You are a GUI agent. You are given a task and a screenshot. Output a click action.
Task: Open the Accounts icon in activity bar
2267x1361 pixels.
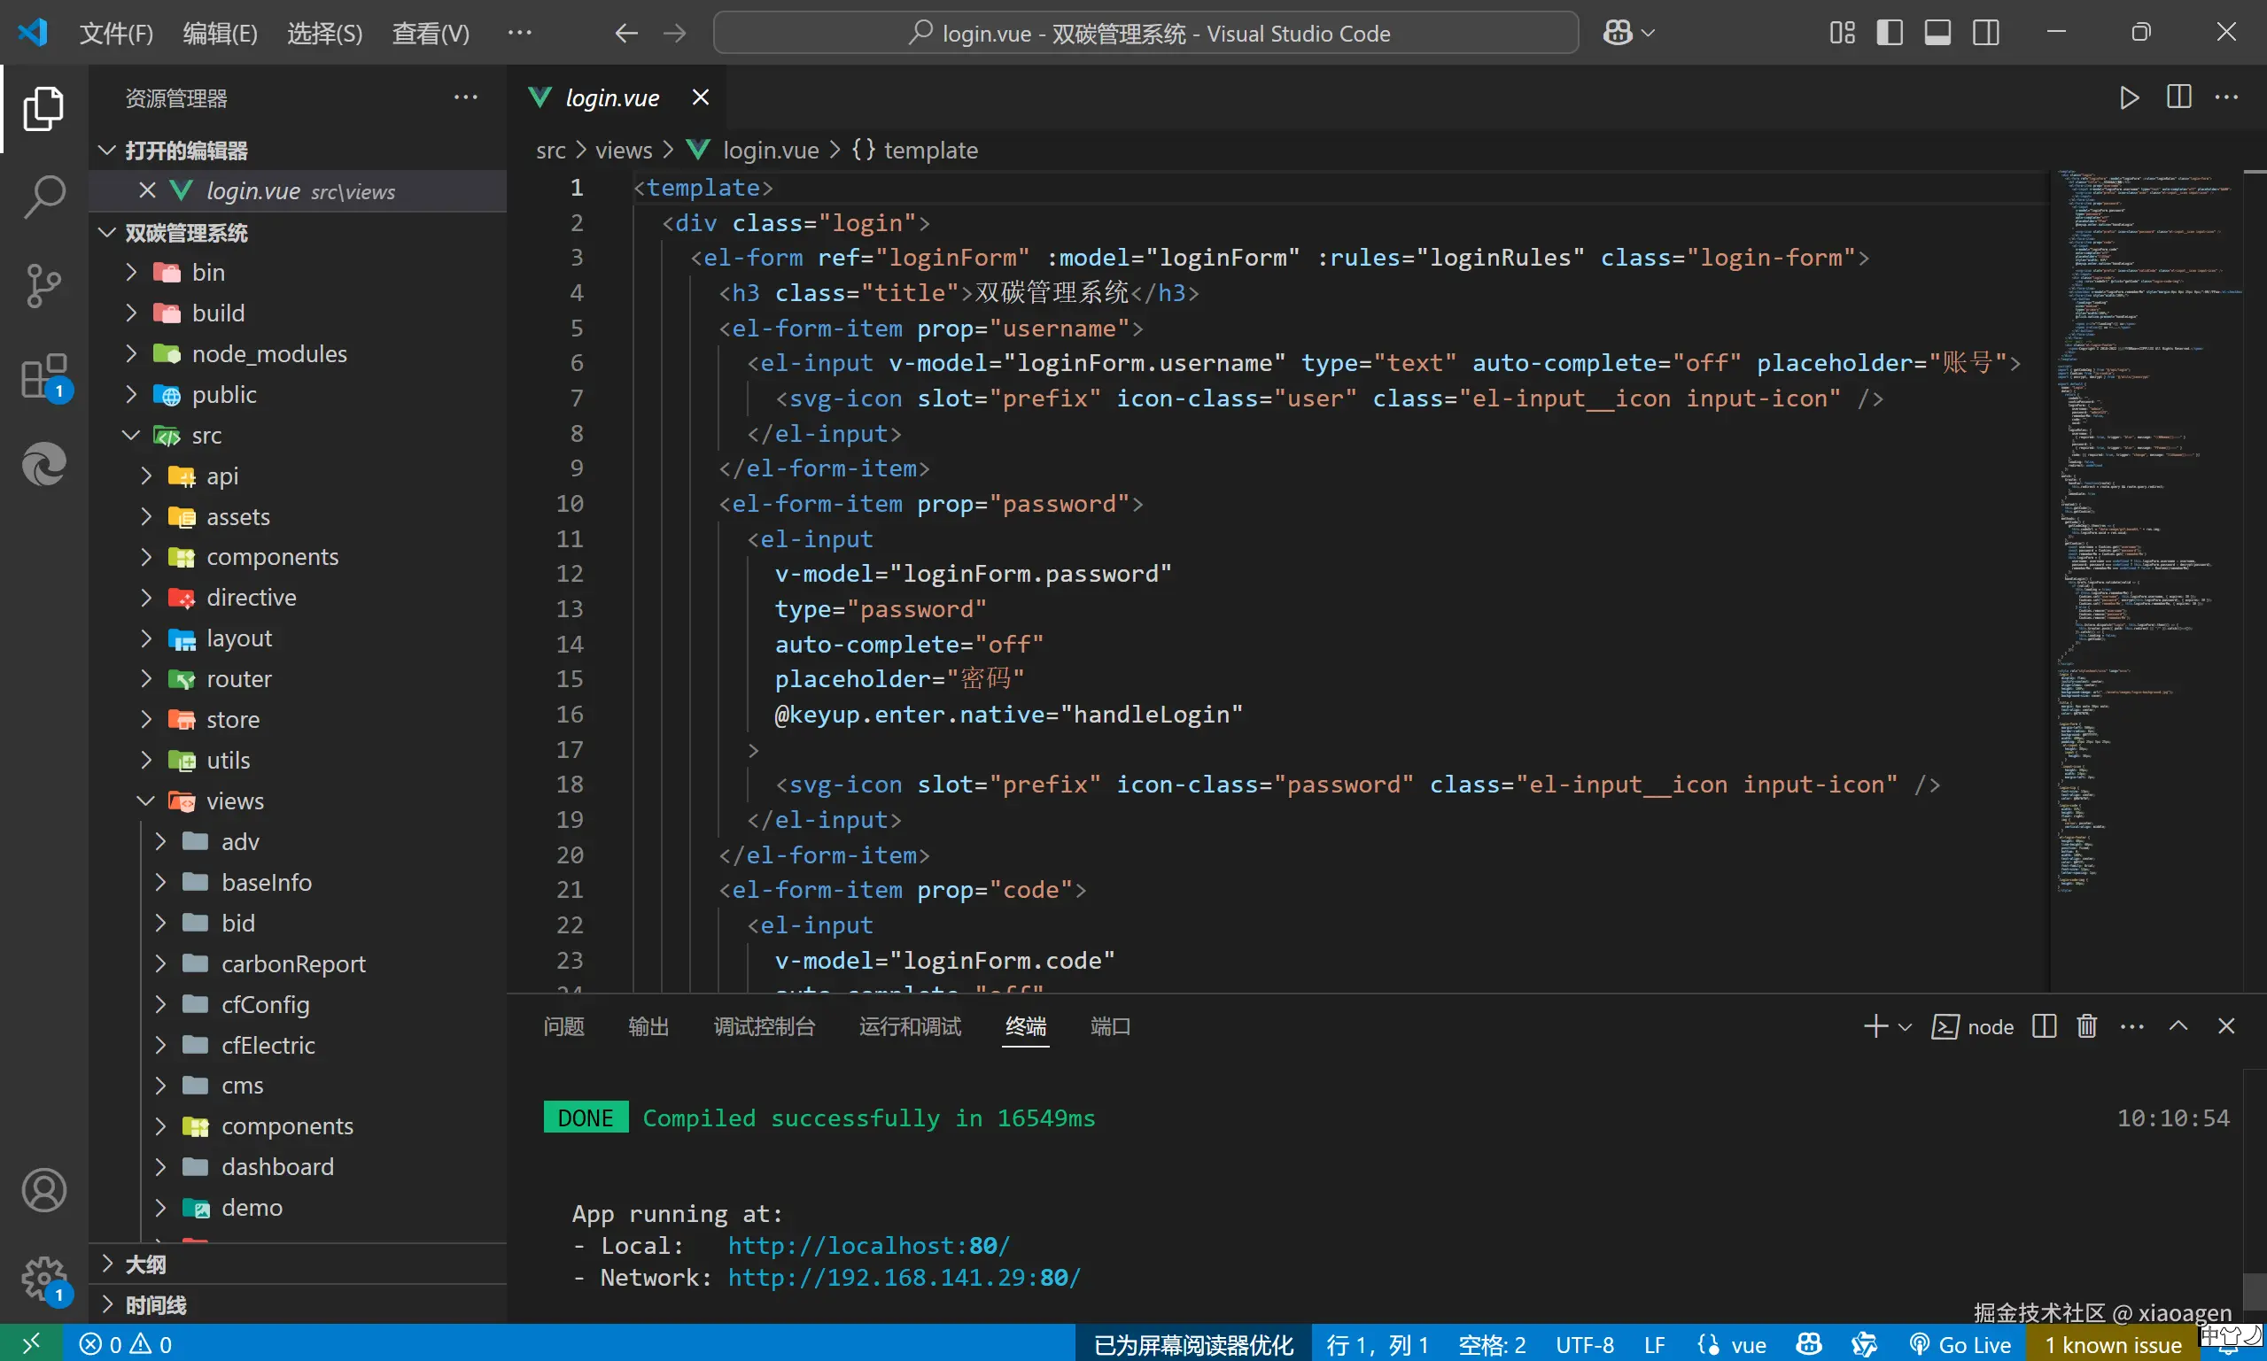(43, 1189)
